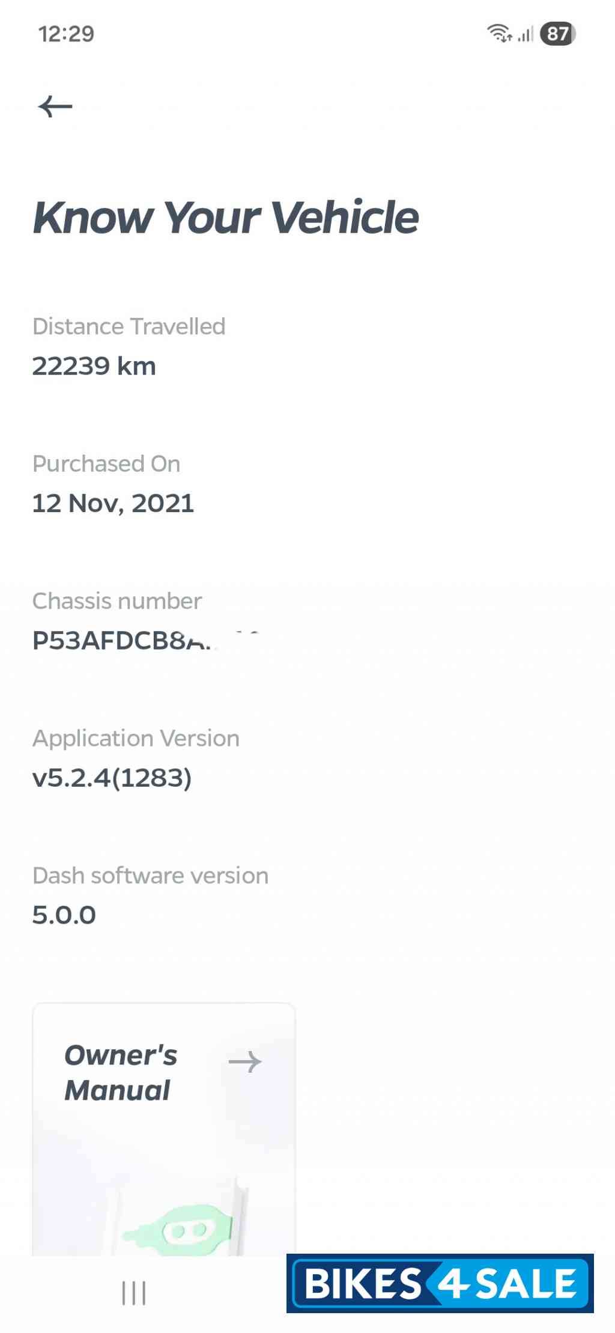
Task: Select app version v5.2.4(1283) text
Action: (x=112, y=778)
